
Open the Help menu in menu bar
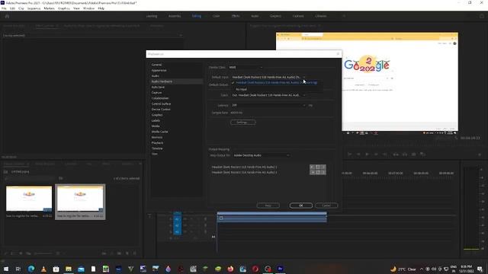pos(101,8)
